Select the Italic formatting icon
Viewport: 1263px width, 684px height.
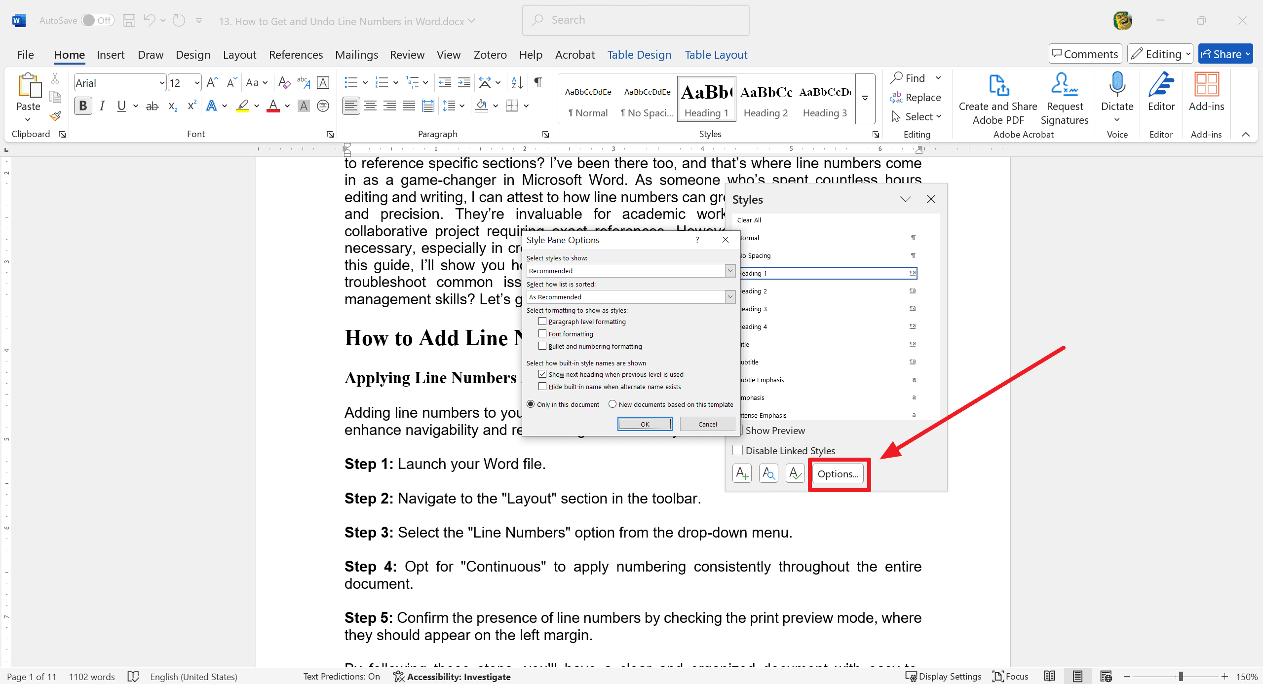[x=102, y=106]
